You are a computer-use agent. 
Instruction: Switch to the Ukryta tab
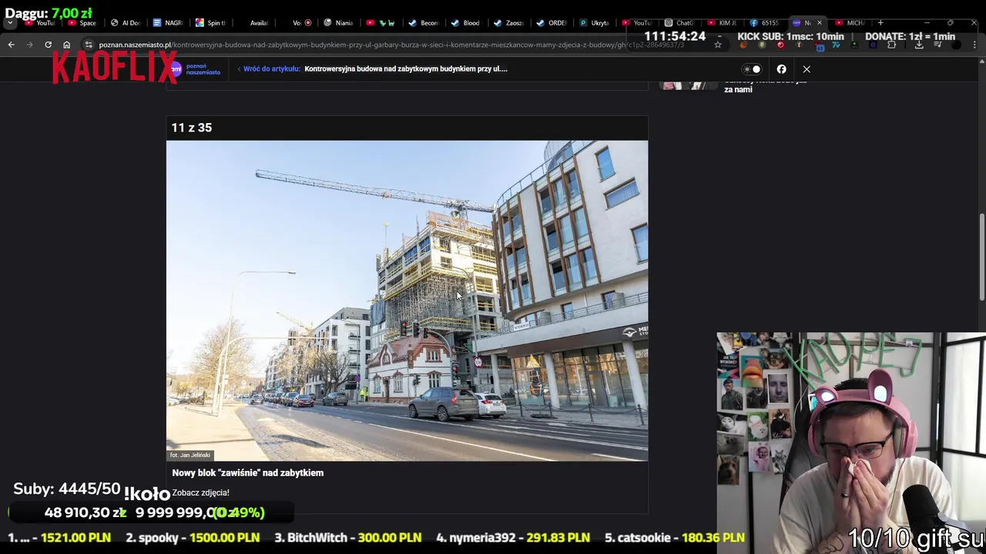pos(594,23)
